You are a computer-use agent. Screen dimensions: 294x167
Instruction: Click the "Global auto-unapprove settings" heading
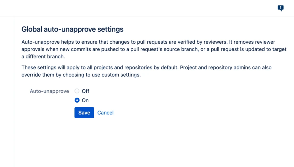coord(72,29)
